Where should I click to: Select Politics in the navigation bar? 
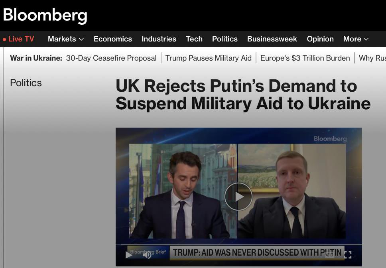[225, 39]
